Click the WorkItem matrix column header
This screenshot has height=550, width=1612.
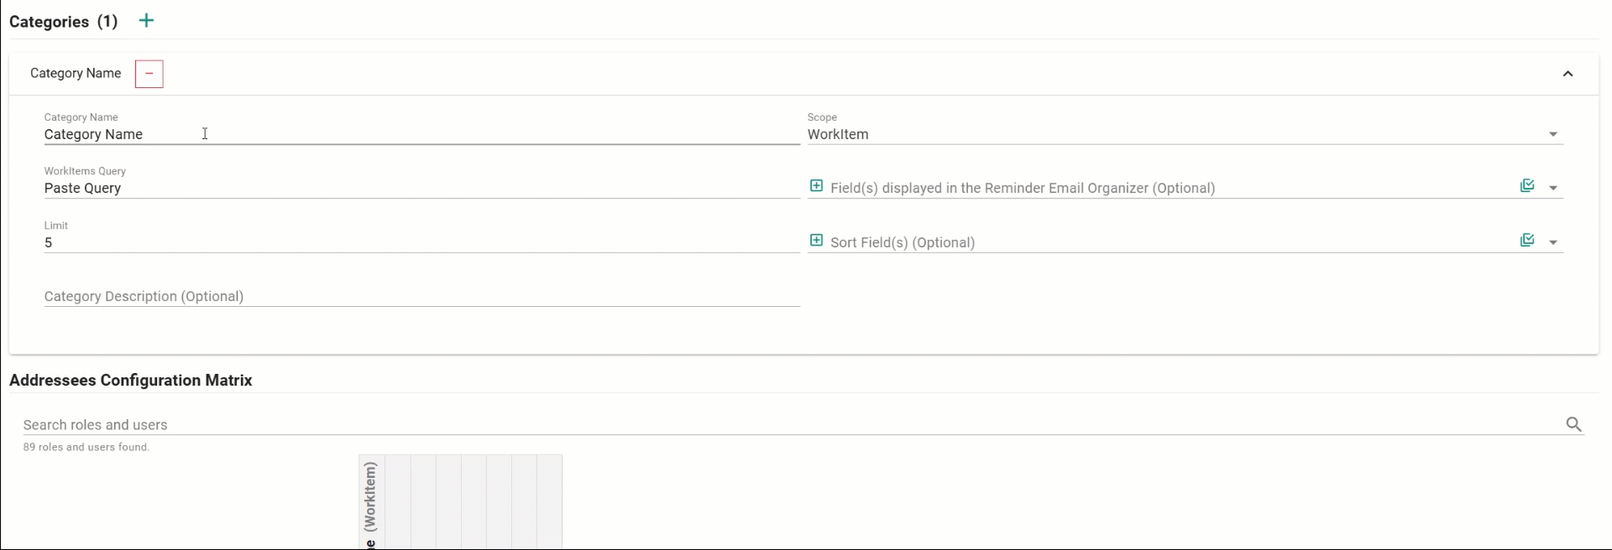tap(371, 503)
